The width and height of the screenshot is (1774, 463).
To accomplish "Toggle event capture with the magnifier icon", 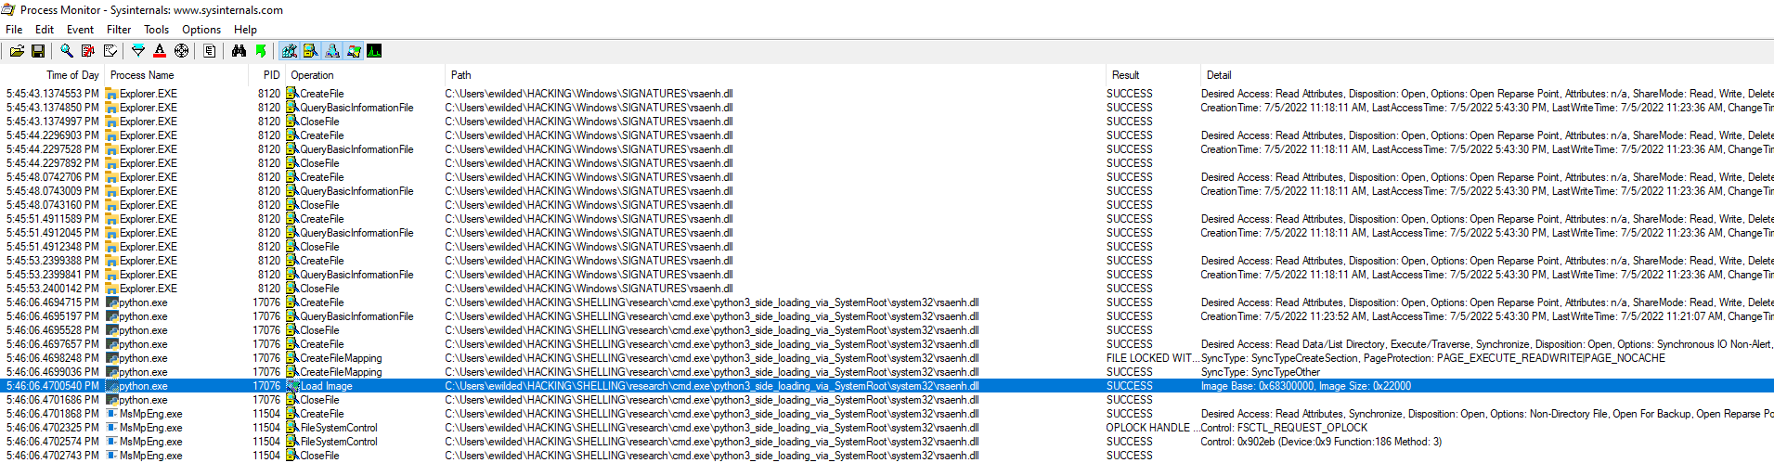I will (67, 51).
